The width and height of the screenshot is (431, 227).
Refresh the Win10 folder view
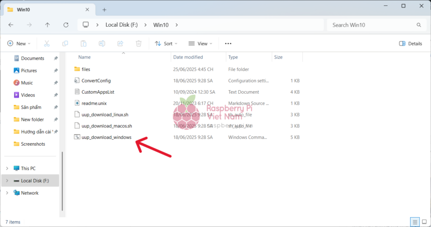tap(66, 25)
